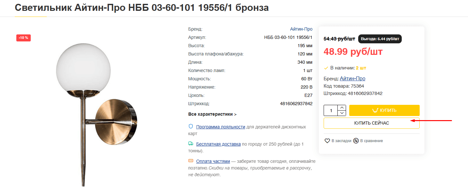Click the heart icon to add to bookmarks
This screenshot has height=188, width=468.
coord(327,141)
